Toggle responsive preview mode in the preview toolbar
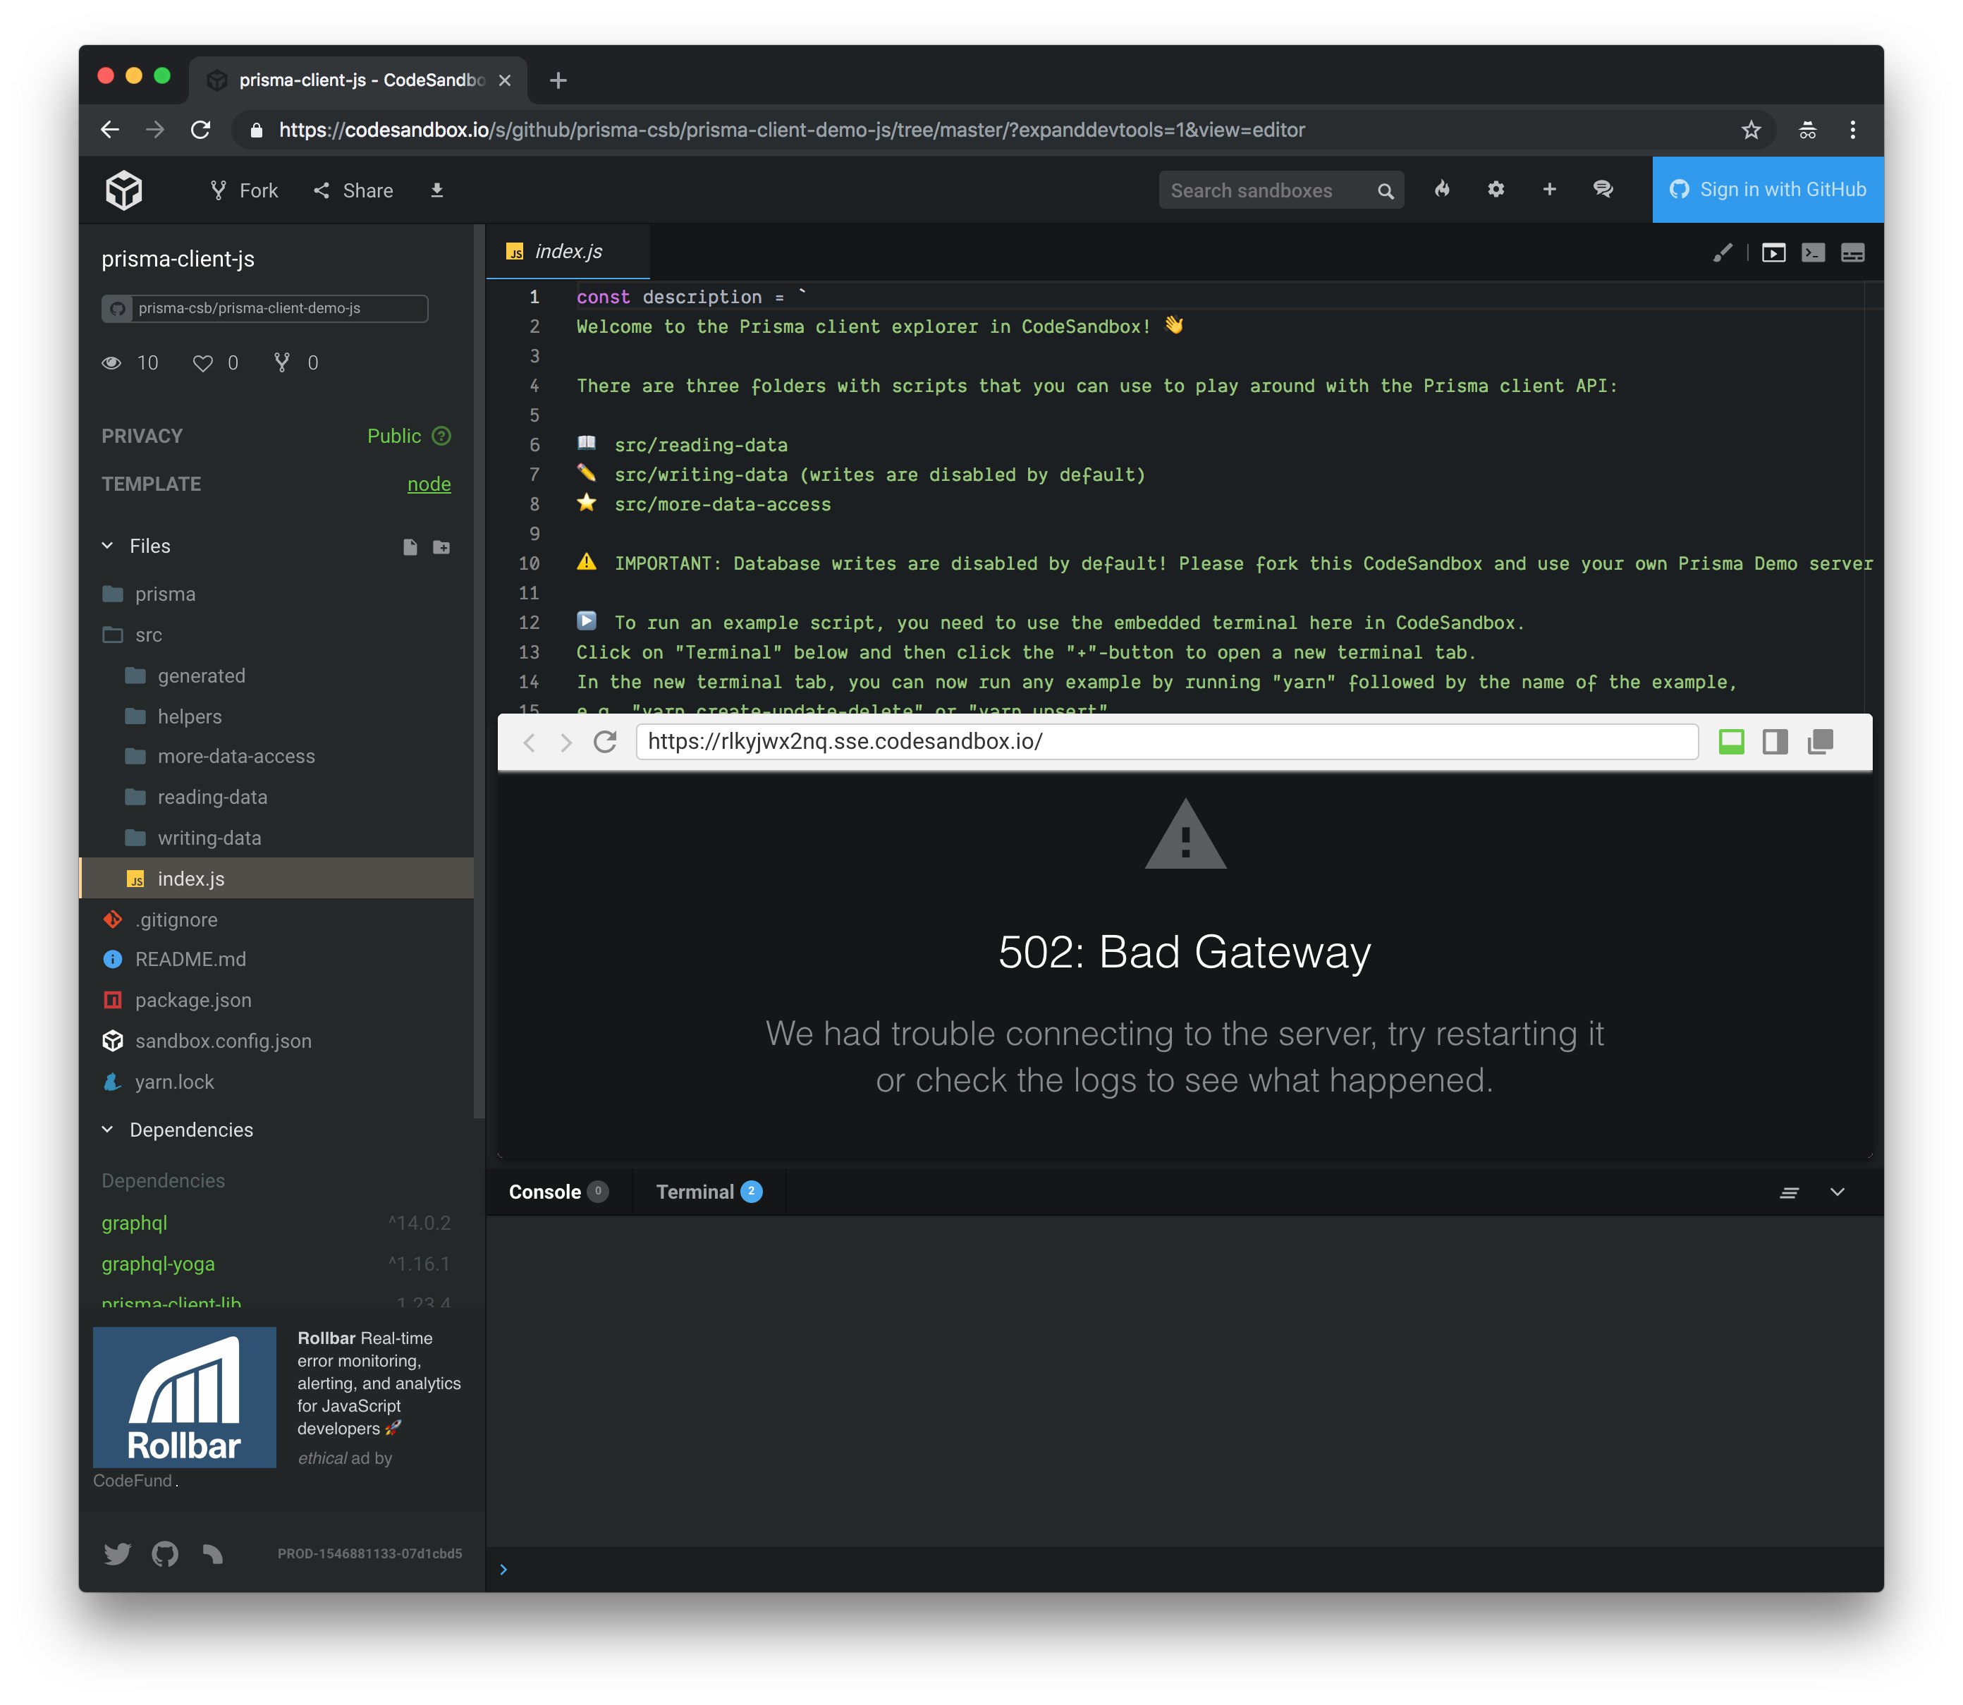 [1731, 741]
